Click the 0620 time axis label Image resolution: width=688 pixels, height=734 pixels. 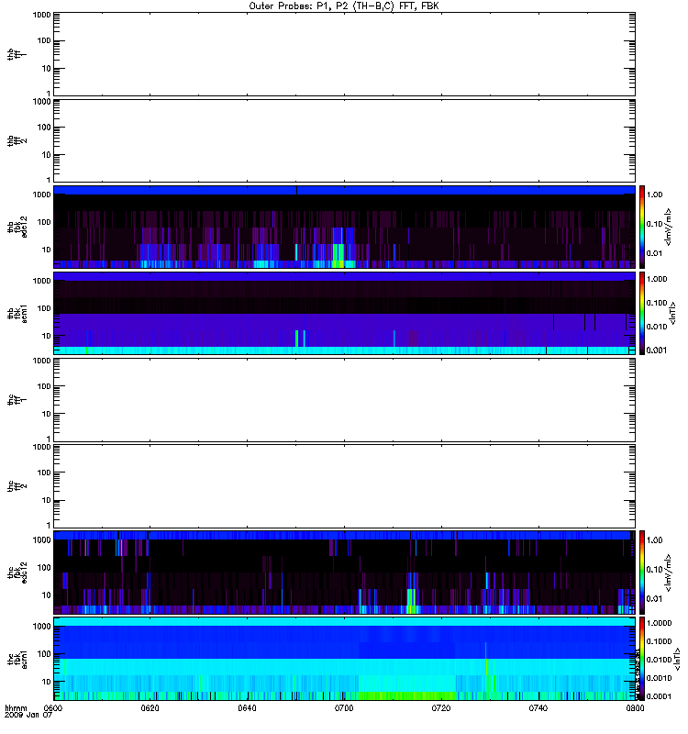point(150,707)
